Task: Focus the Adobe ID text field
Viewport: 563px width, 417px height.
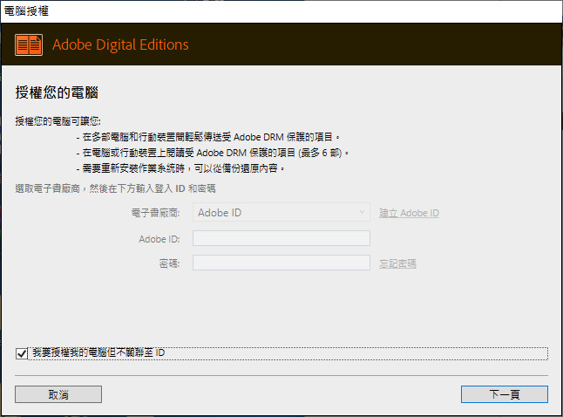Action: pos(281,238)
